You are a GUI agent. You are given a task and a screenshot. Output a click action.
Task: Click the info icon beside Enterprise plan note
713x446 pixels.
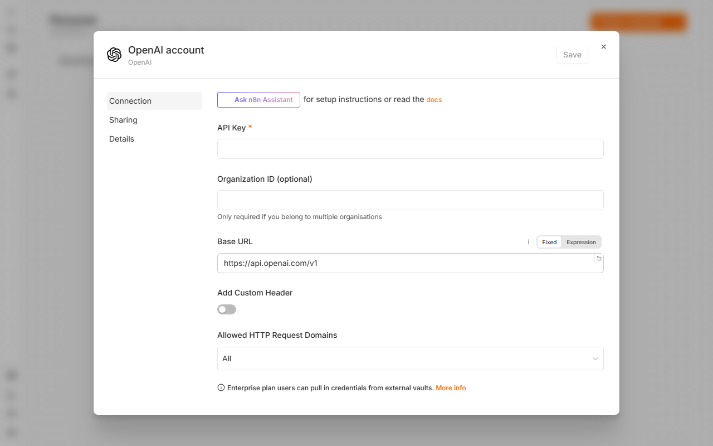(x=221, y=388)
